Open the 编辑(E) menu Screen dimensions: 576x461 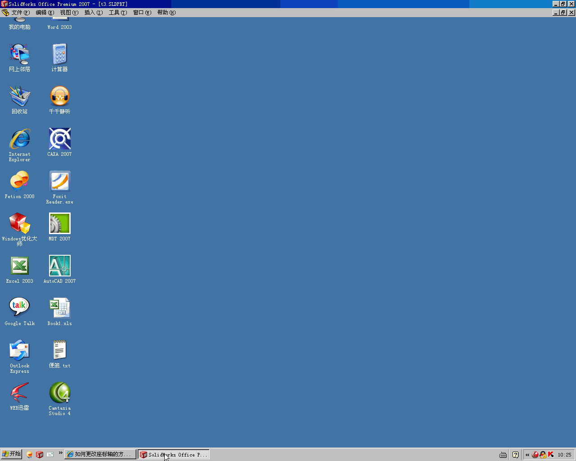coord(45,13)
